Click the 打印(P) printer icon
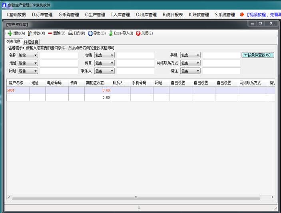This screenshot has height=213, width=281. (70, 33)
